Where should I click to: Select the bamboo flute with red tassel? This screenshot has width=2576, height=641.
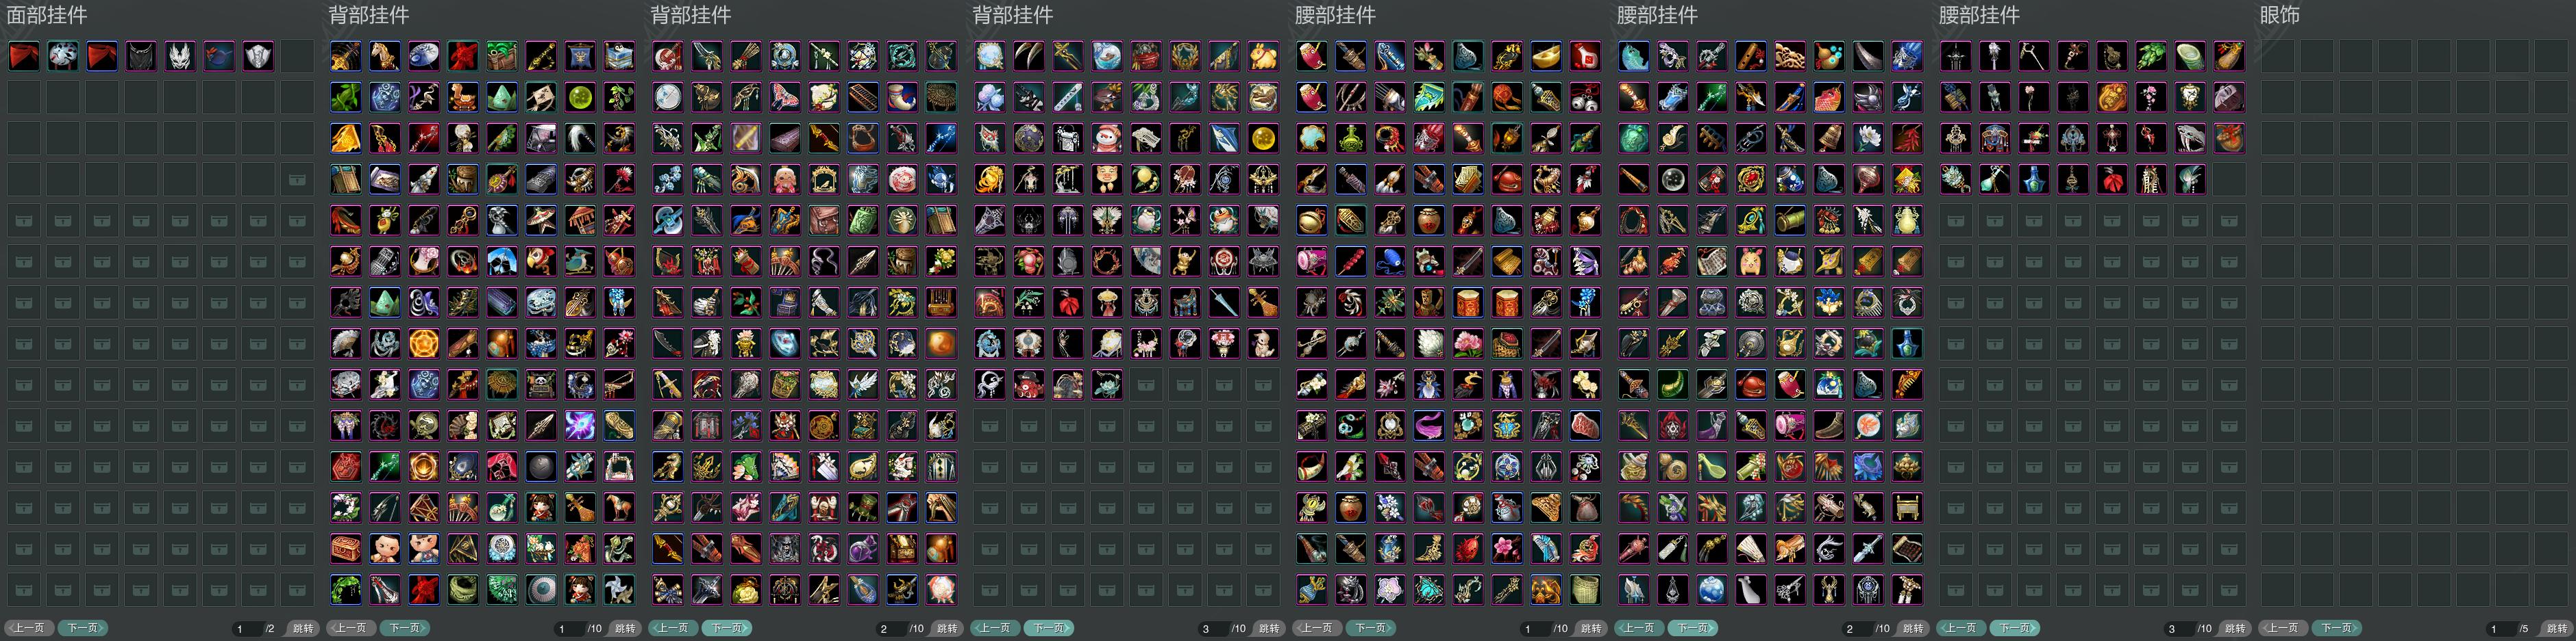pos(1750,56)
